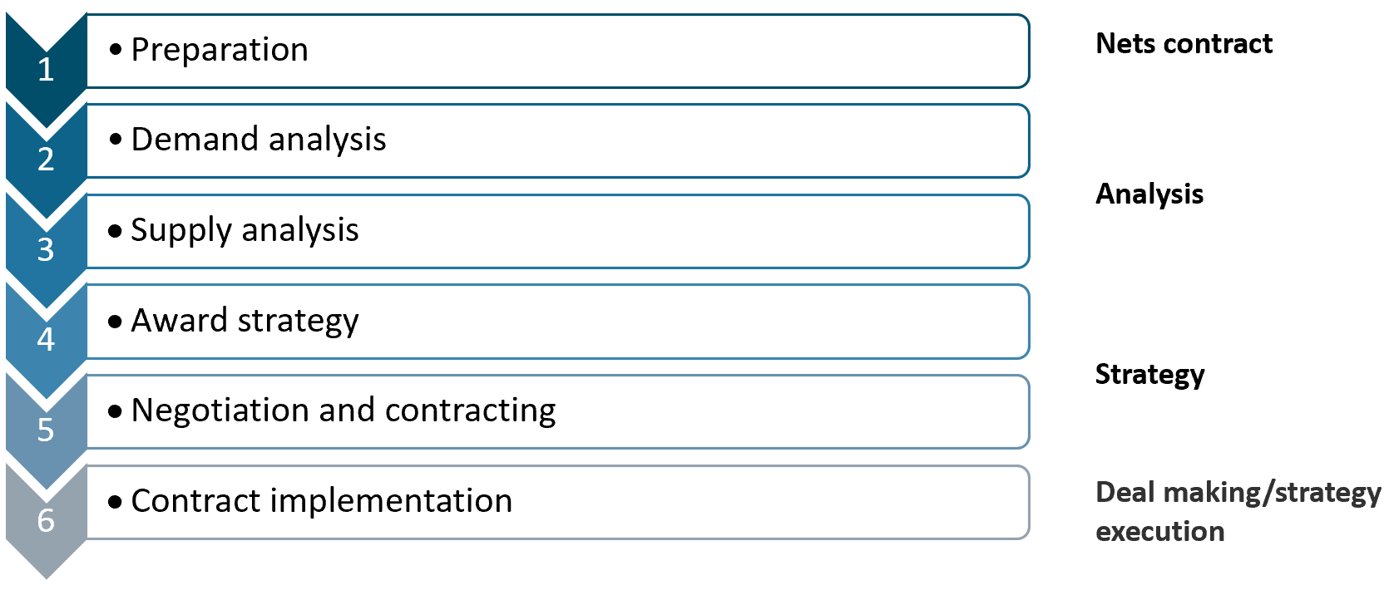
Task: Click the step 3 chevron marker
Action: click(46, 248)
